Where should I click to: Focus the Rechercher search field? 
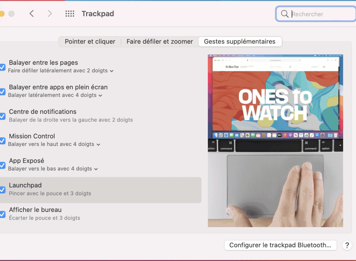click(x=316, y=14)
